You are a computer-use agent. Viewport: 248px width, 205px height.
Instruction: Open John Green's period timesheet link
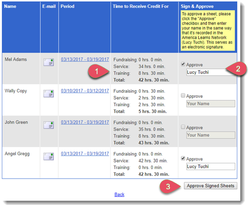(x=85, y=123)
